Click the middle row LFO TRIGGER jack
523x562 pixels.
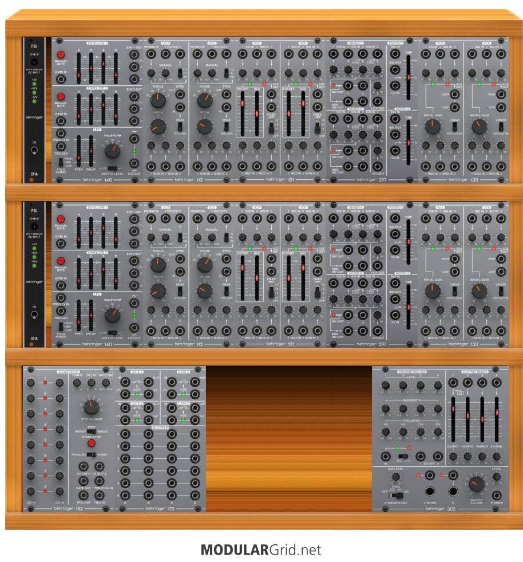point(61,311)
